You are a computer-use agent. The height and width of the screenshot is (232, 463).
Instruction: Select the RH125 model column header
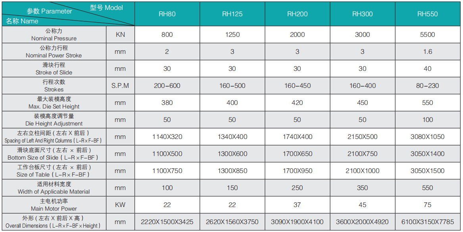tap(232, 14)
